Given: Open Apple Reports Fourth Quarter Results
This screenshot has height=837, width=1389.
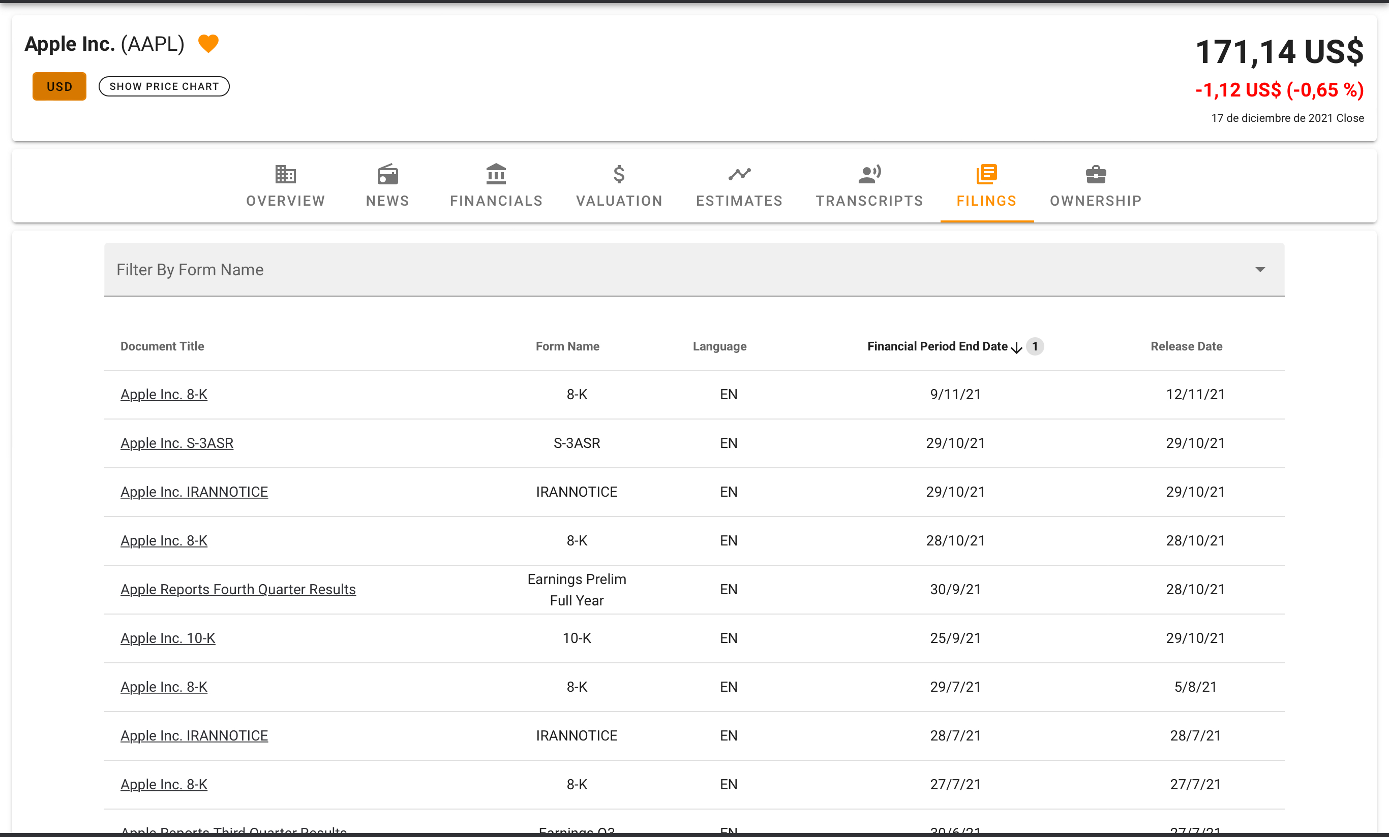Looking at the screenshot, I should tap(238, 590).
